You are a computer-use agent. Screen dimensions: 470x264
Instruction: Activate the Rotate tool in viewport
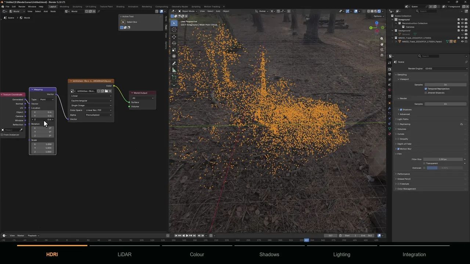click(174, 43)
